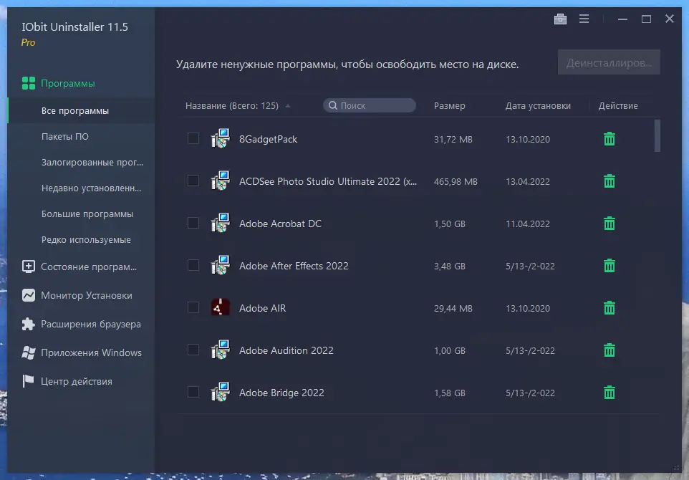Check Adobe After Effects 2022 for removal
689x480 pixels.
[x=193, y=265]
